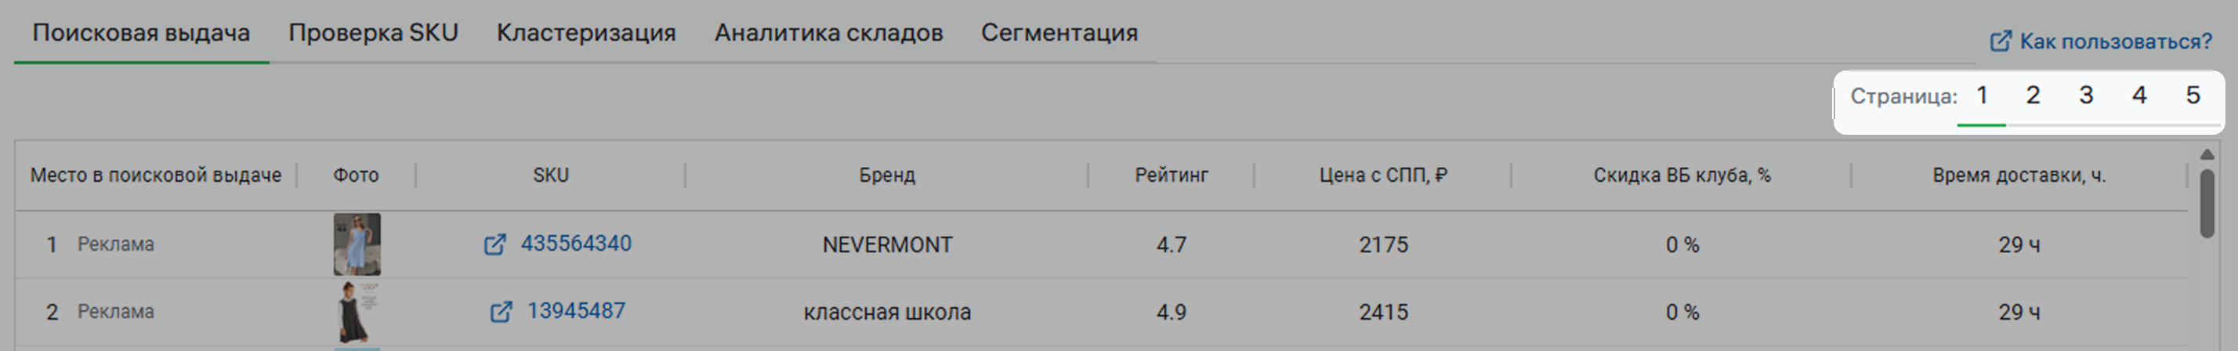This screenshot has width=2238, height=351.
Task: Switch to Проверка SKU tab
Action: click(x=373, y=33)
